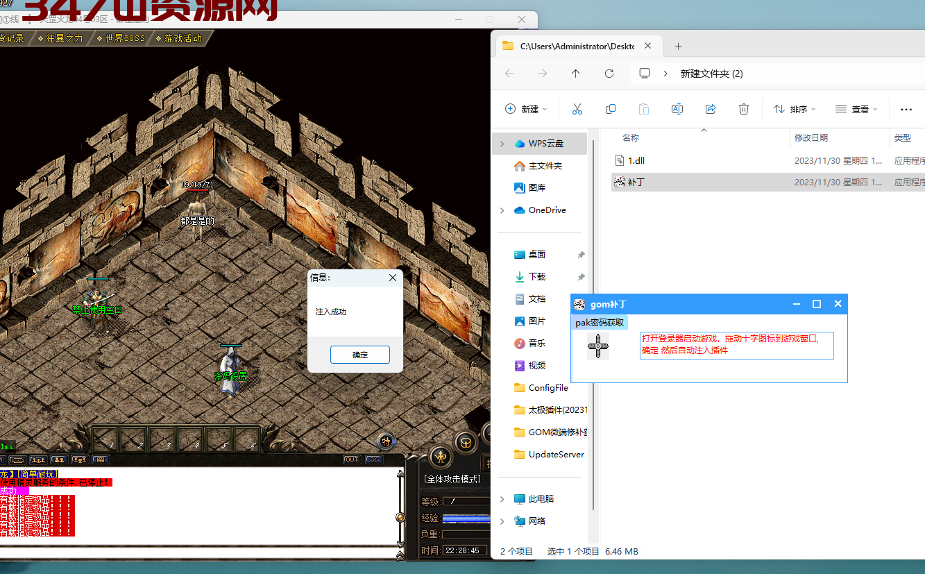Expand 网络 in navigation pane

click(502, 521)
